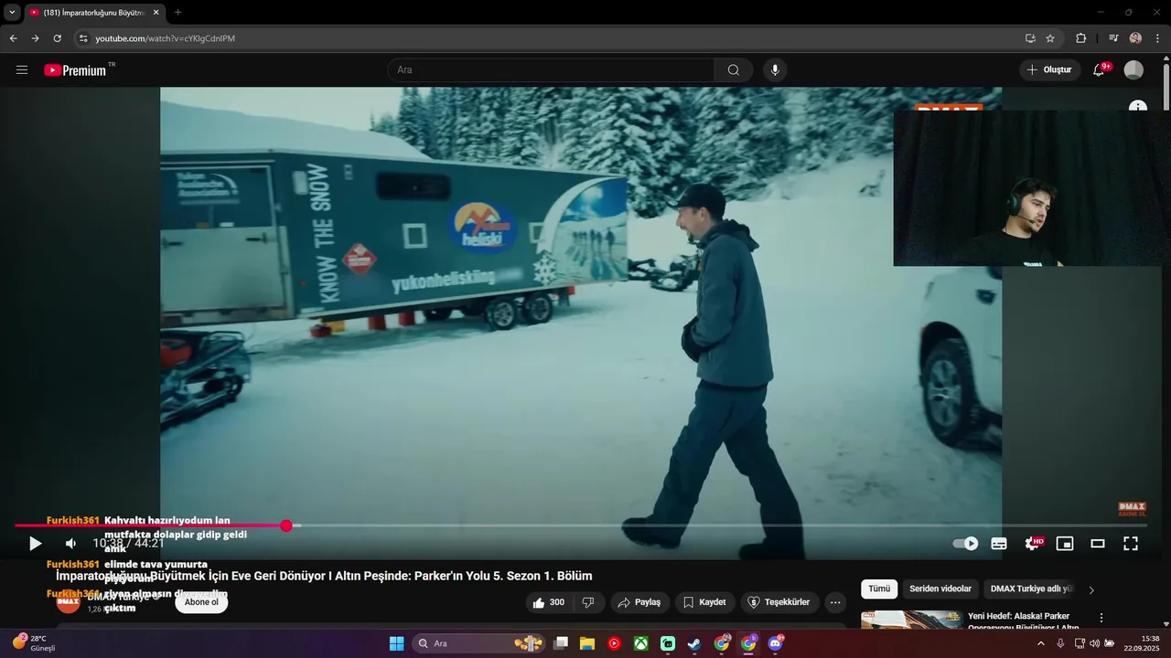Viewport: 1171px width, 658px height.
Task: Click the Paylaş share button
Action: pyautogui.click(x=639, y=602)
